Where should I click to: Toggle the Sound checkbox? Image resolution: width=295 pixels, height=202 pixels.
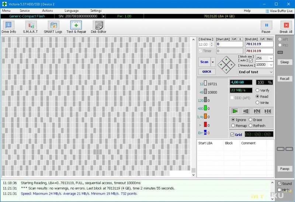click(x=280, y=184)
